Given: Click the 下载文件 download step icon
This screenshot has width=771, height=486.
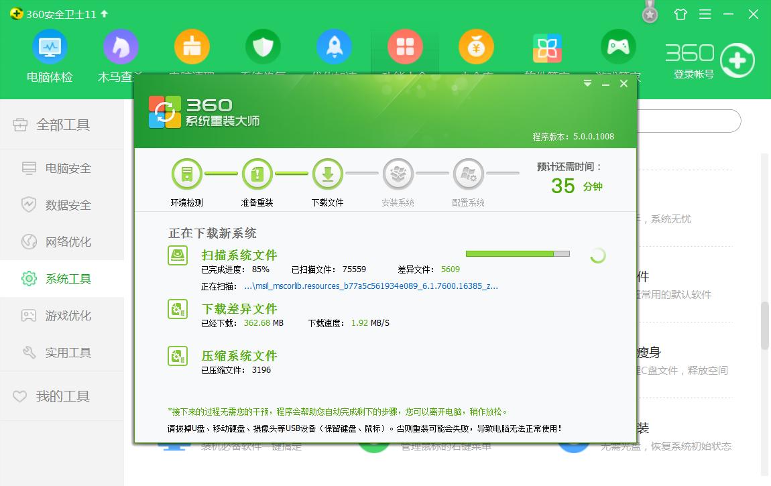Looking at the screenshot, I should pos(327,173).
